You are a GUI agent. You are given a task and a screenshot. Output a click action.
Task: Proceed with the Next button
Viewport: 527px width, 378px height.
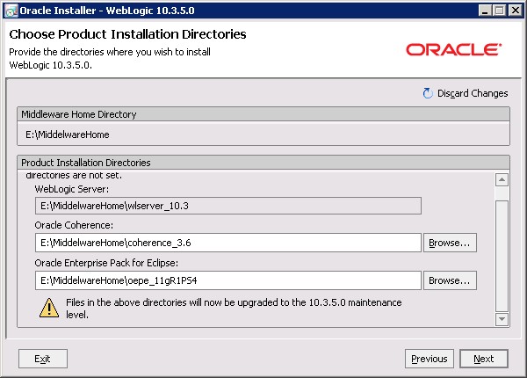tap(483, 359)
